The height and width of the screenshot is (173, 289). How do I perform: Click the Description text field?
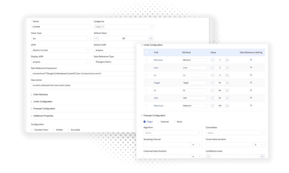tap(85, 85)
